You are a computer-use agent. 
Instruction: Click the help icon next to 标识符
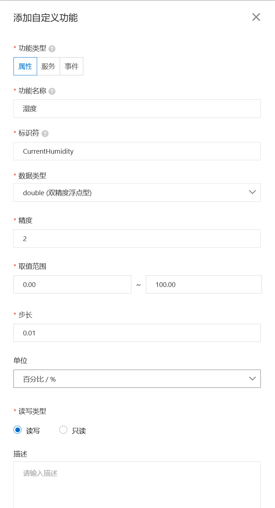pyautogui.click(x=45, y=133)
